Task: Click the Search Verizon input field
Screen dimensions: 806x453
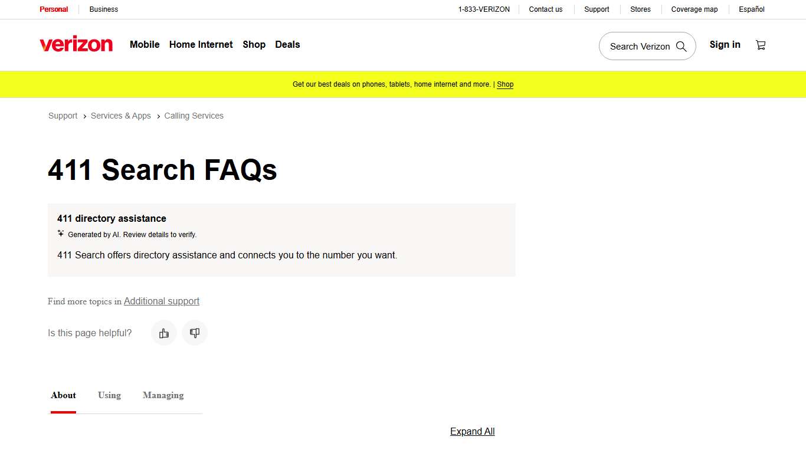Action: (x=640, y=46)
